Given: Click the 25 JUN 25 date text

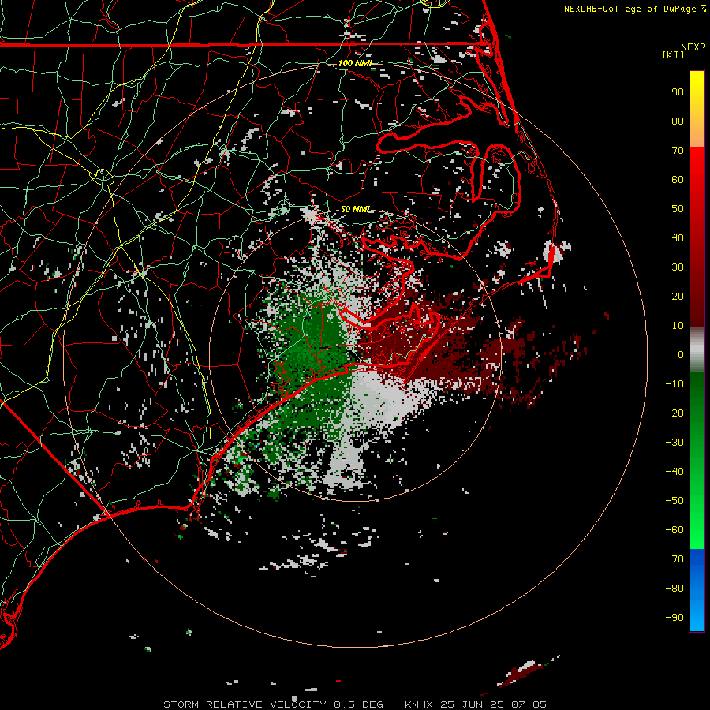Looking at the screenshot, I should pos(473,704).
